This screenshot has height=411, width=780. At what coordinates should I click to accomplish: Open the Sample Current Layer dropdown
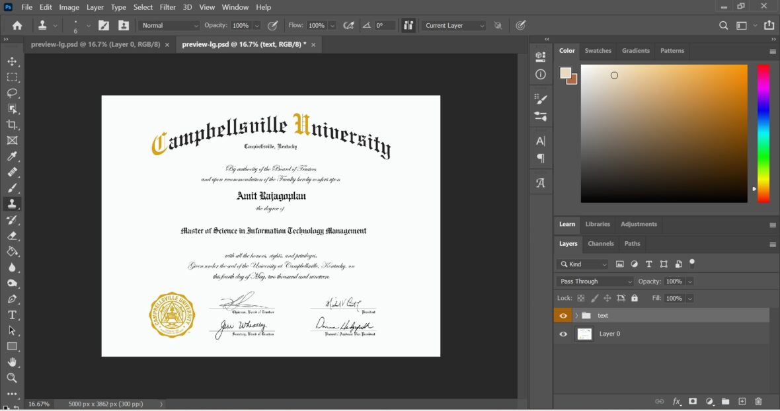(453, 25)
